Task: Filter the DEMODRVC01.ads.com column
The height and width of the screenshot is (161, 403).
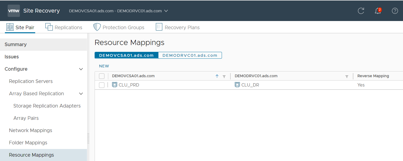Action: point(347,76)
